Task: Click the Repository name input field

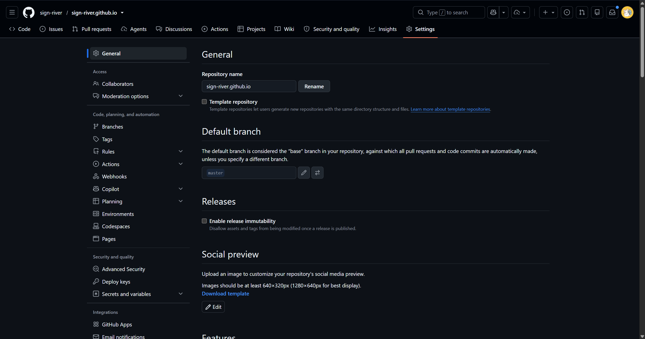Action: [249, 86]
